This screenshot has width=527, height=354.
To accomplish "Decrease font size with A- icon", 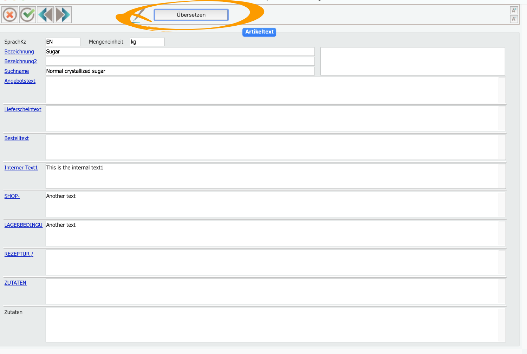I will pyautogui.click(x=514, y=19).
